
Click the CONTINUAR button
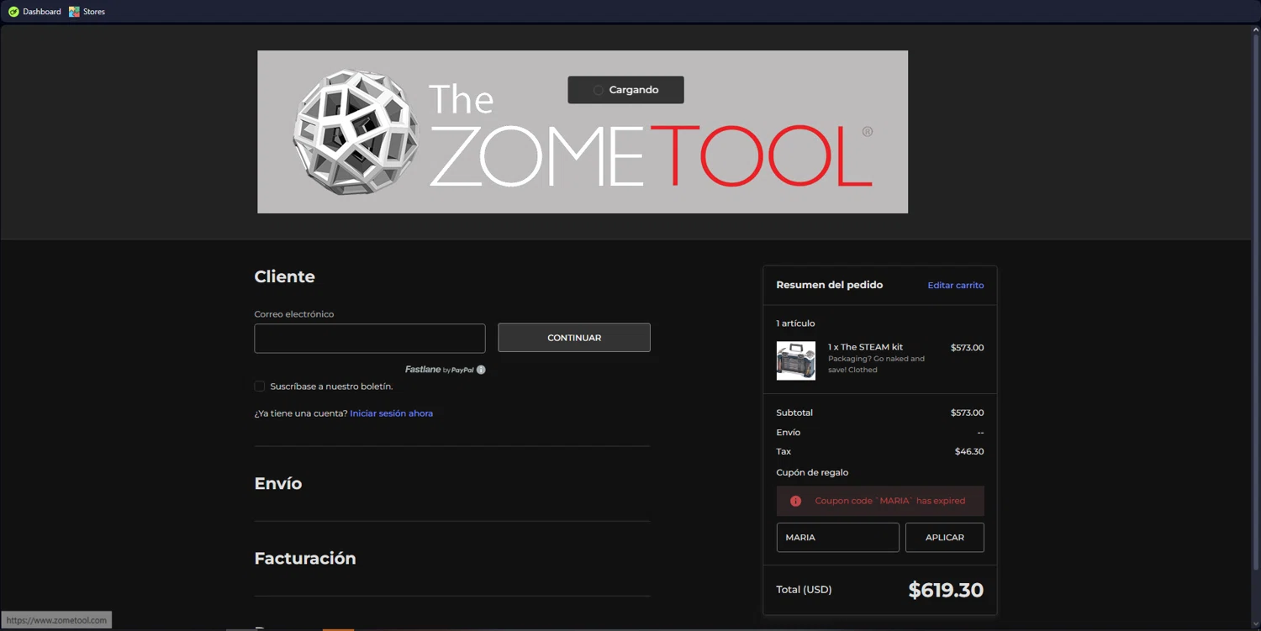574,338
